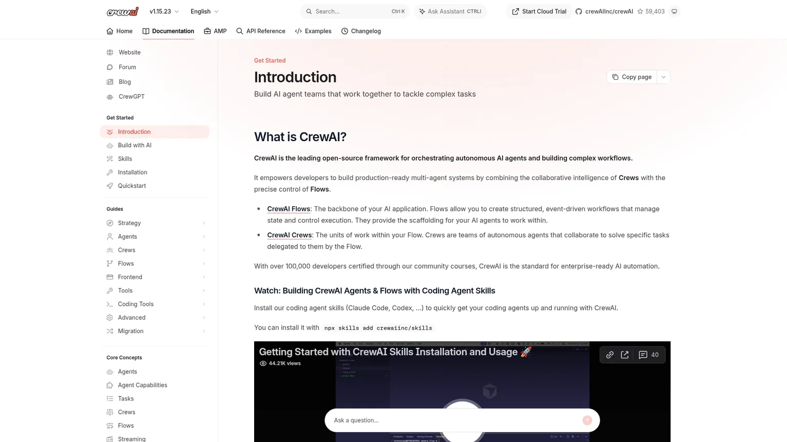Click the Start Cloud Trial button

tap(539, 11)
